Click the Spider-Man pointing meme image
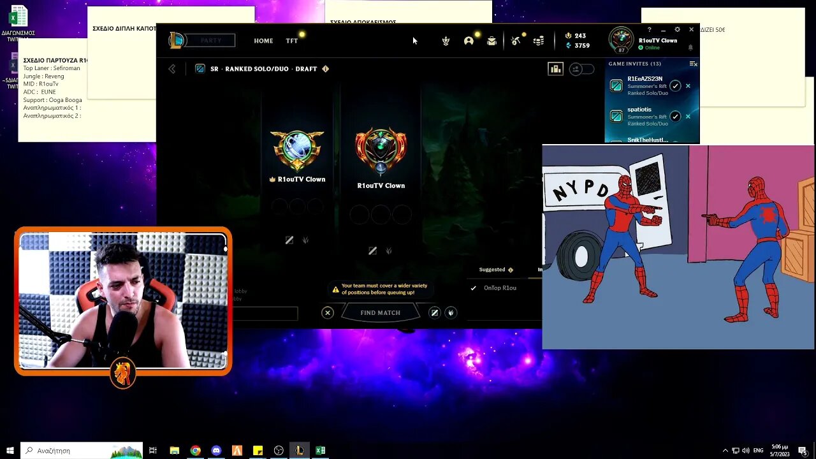816x459 pixels. coord(678,247)
